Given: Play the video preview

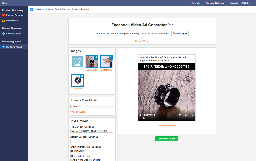Looking at the screenshot, I should tap(141, 115).
